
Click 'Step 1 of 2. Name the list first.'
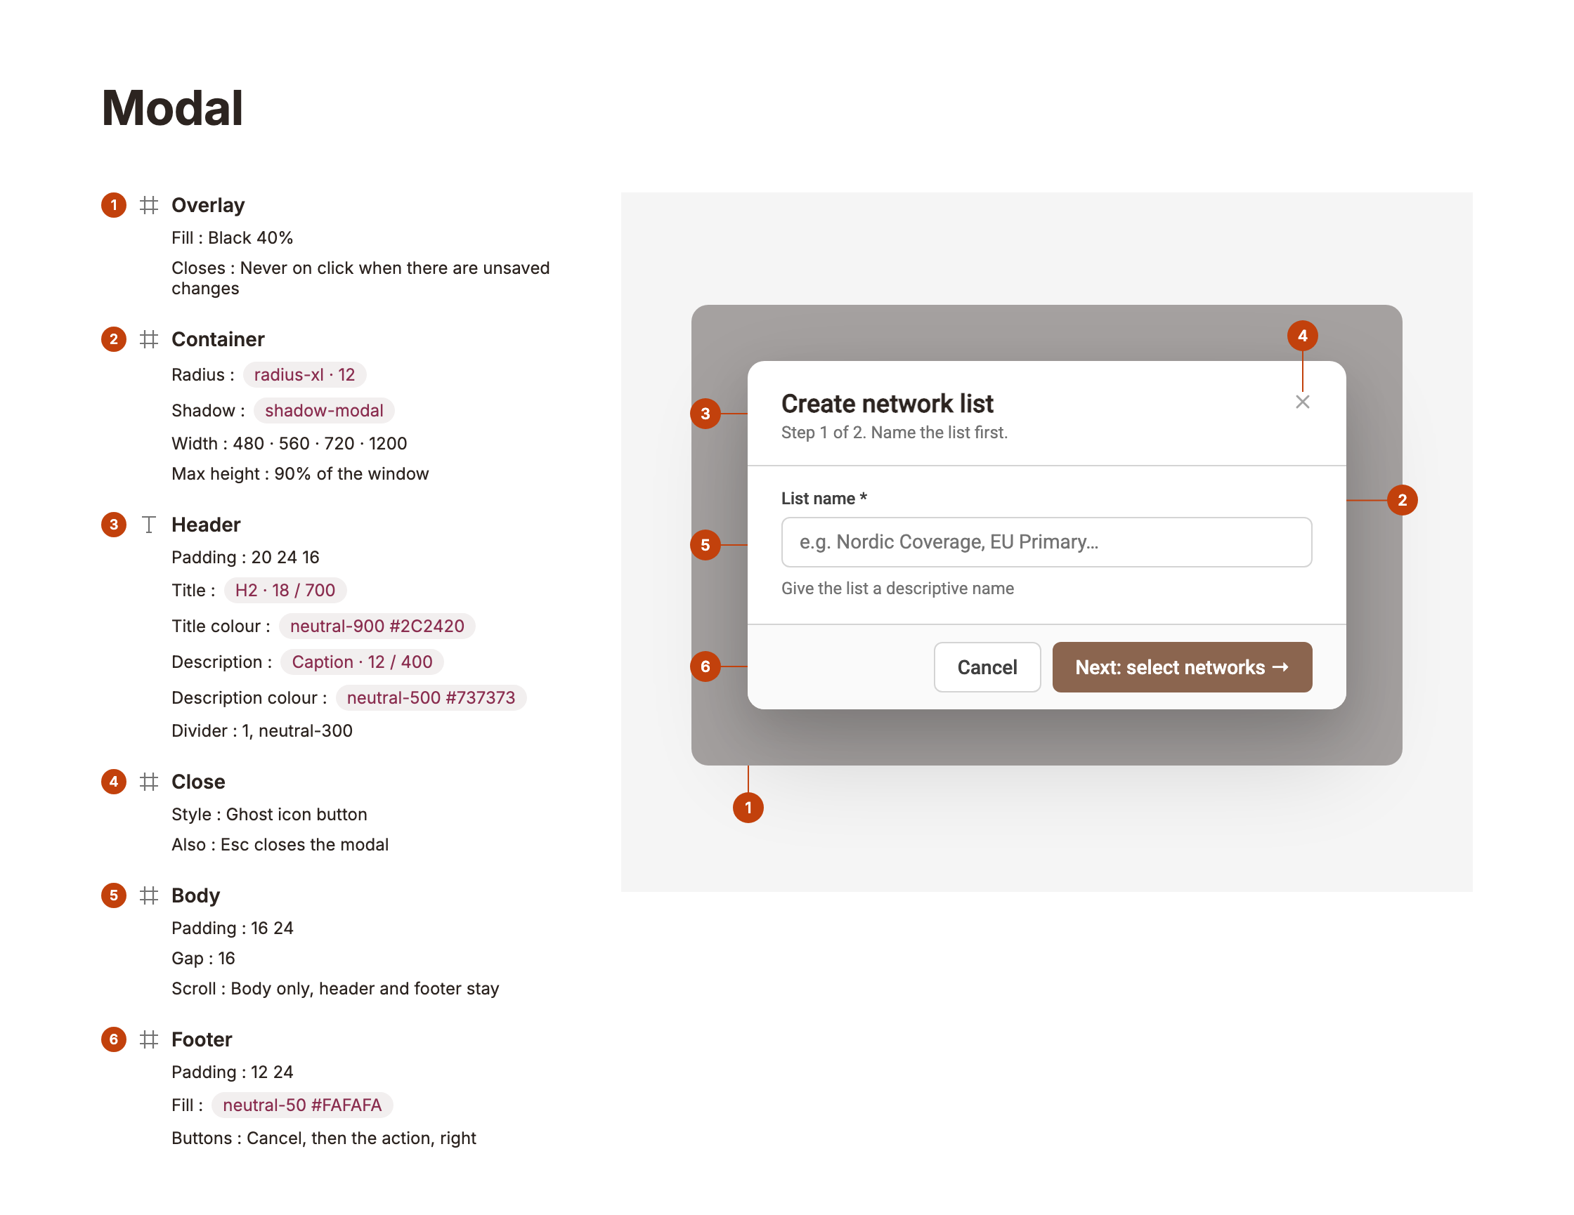895,432
